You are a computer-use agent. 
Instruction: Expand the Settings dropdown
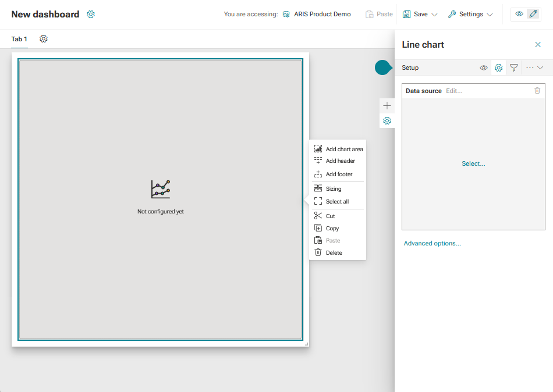pos(490,15)
